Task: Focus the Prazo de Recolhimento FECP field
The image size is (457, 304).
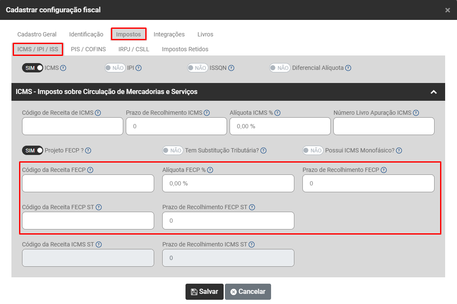Action: [368, 183]
